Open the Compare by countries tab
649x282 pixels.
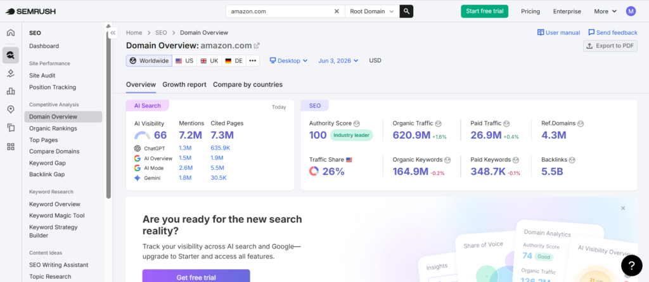tap(248, 84)
